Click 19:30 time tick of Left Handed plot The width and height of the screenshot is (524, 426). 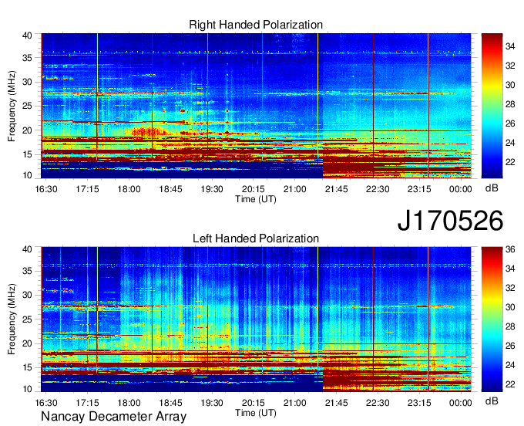pyautogui.click(x=212, y=403)
